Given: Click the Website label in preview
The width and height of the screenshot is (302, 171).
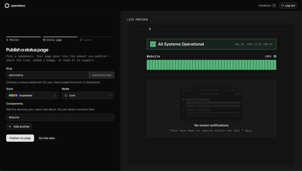Looking at the screenshot, I should (x=153, y=56).
